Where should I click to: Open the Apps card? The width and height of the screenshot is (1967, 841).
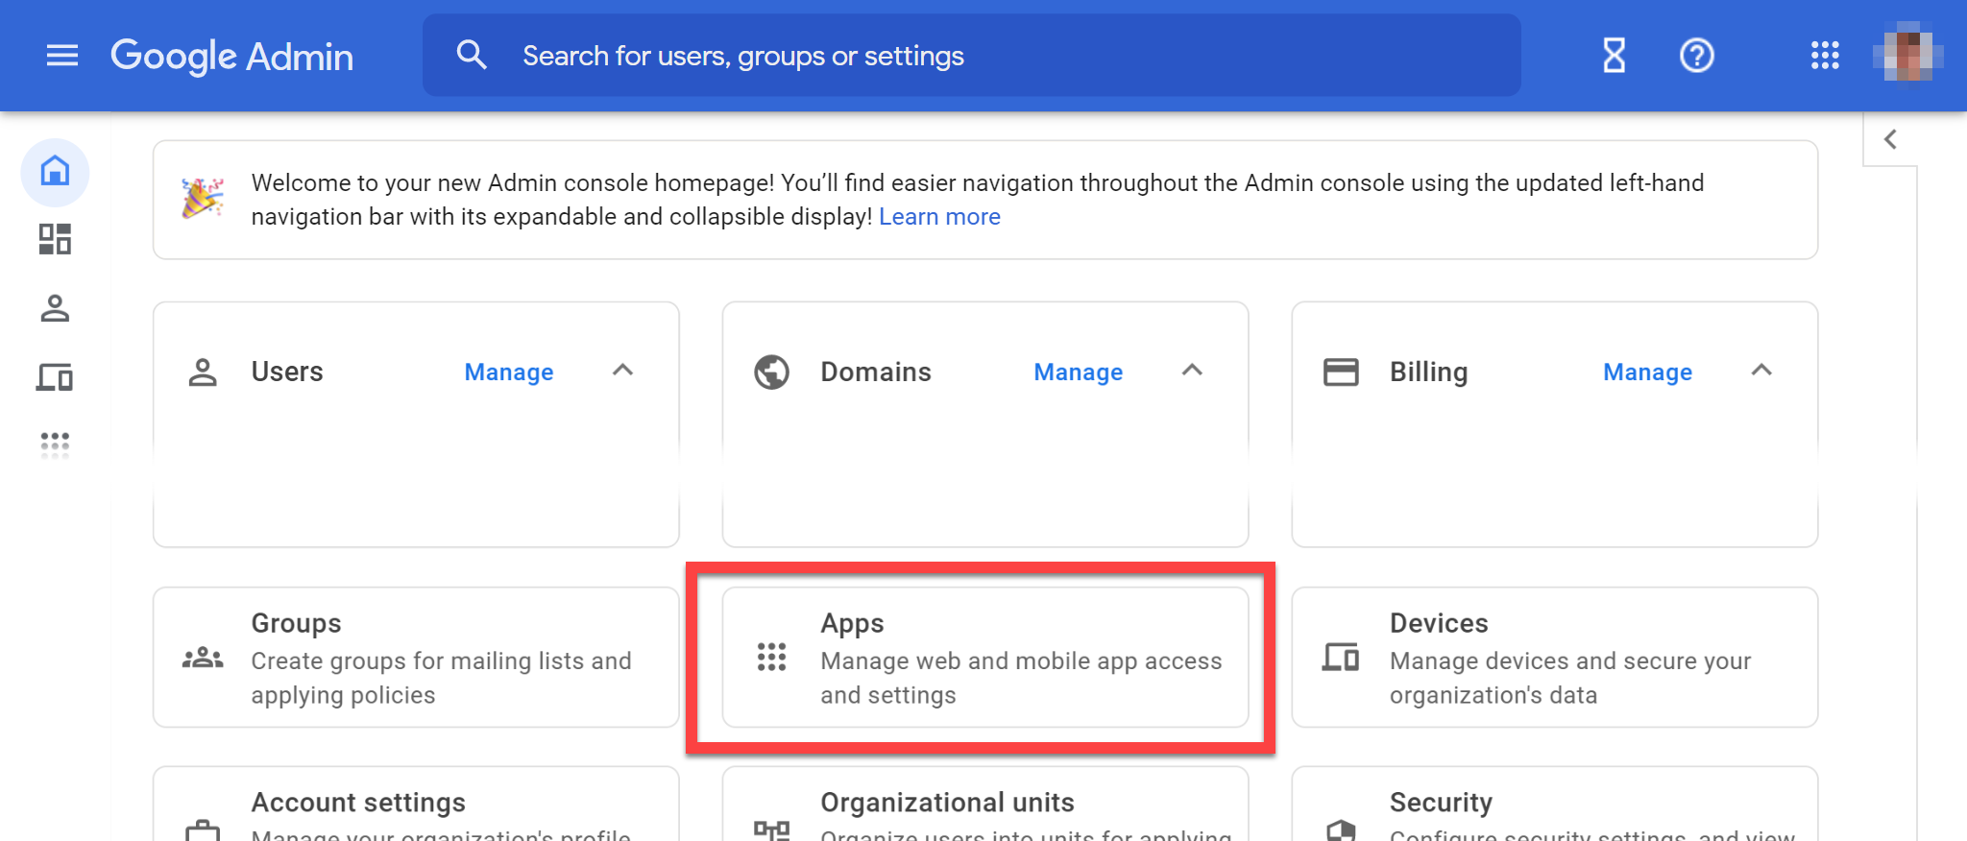(x=985, y=658)
